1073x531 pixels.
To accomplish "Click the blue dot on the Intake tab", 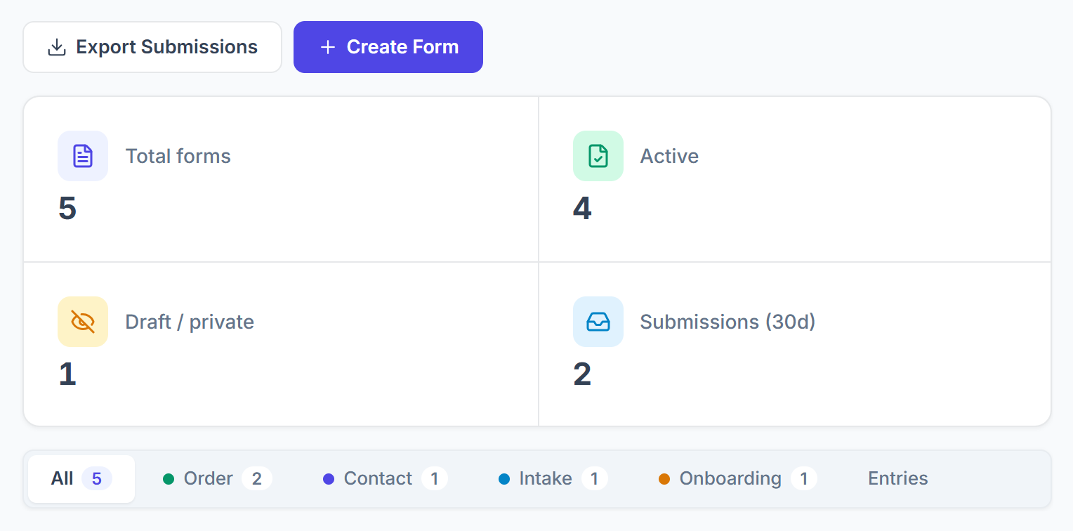I will click(504, 479).
